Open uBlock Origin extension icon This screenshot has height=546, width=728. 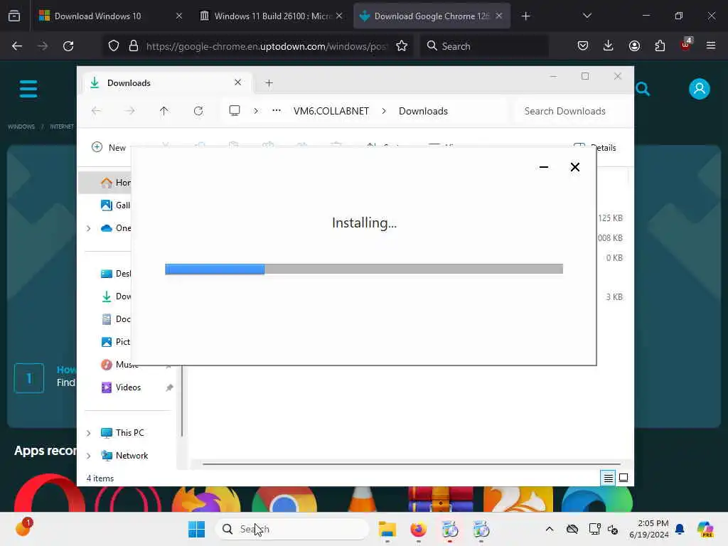pyautogui.click(x=686, y=45)
